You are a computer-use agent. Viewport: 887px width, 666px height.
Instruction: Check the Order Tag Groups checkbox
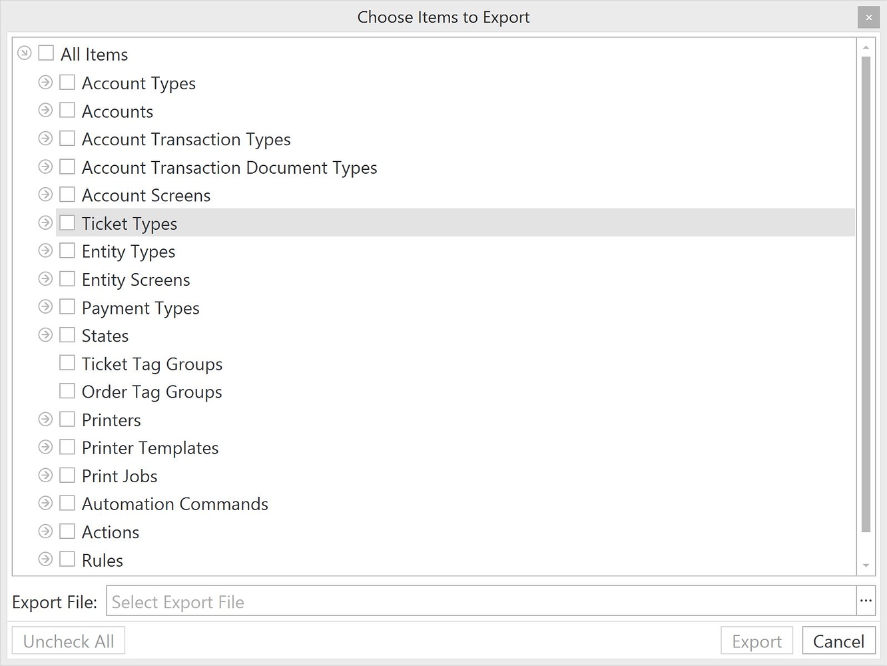pos(67,390)
